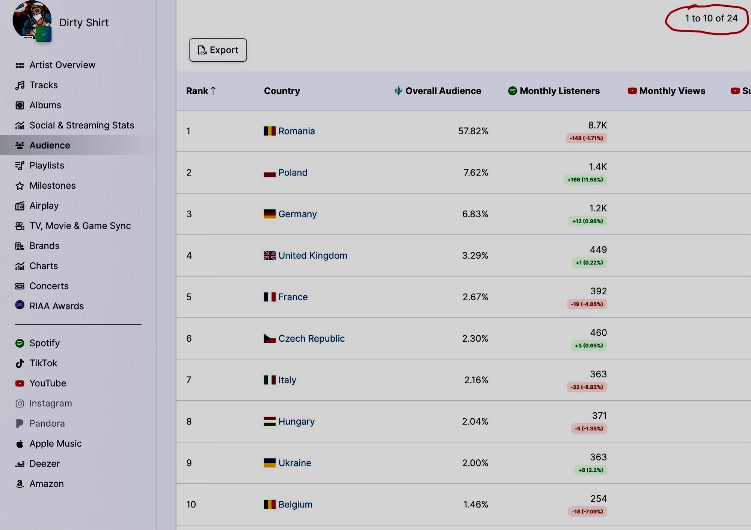Viewport: 751px width, 530px height.
Task: Open the Romania country link
Action: [x=296, y=131]
